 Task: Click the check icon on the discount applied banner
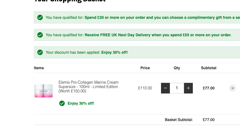pyautogui.click(x=40, y=52)
